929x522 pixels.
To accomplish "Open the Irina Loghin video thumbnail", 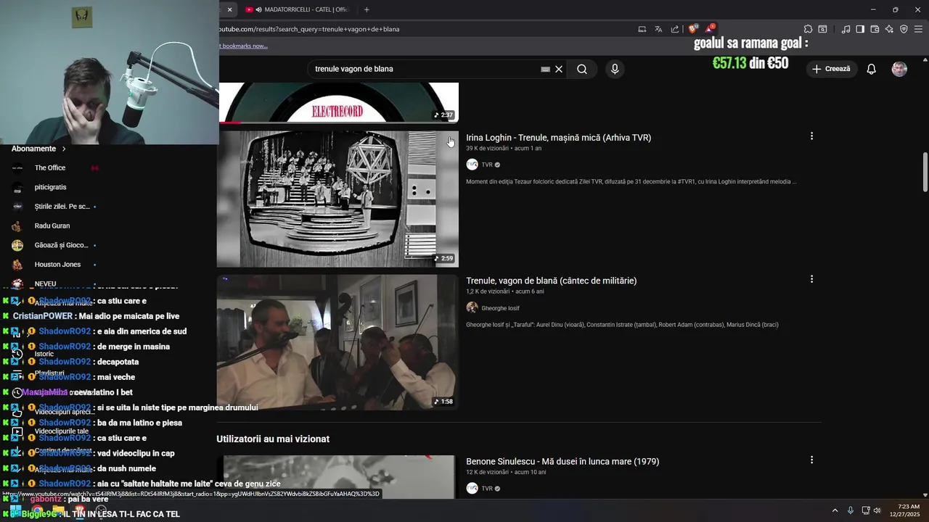I will click(x=337, y=199).
